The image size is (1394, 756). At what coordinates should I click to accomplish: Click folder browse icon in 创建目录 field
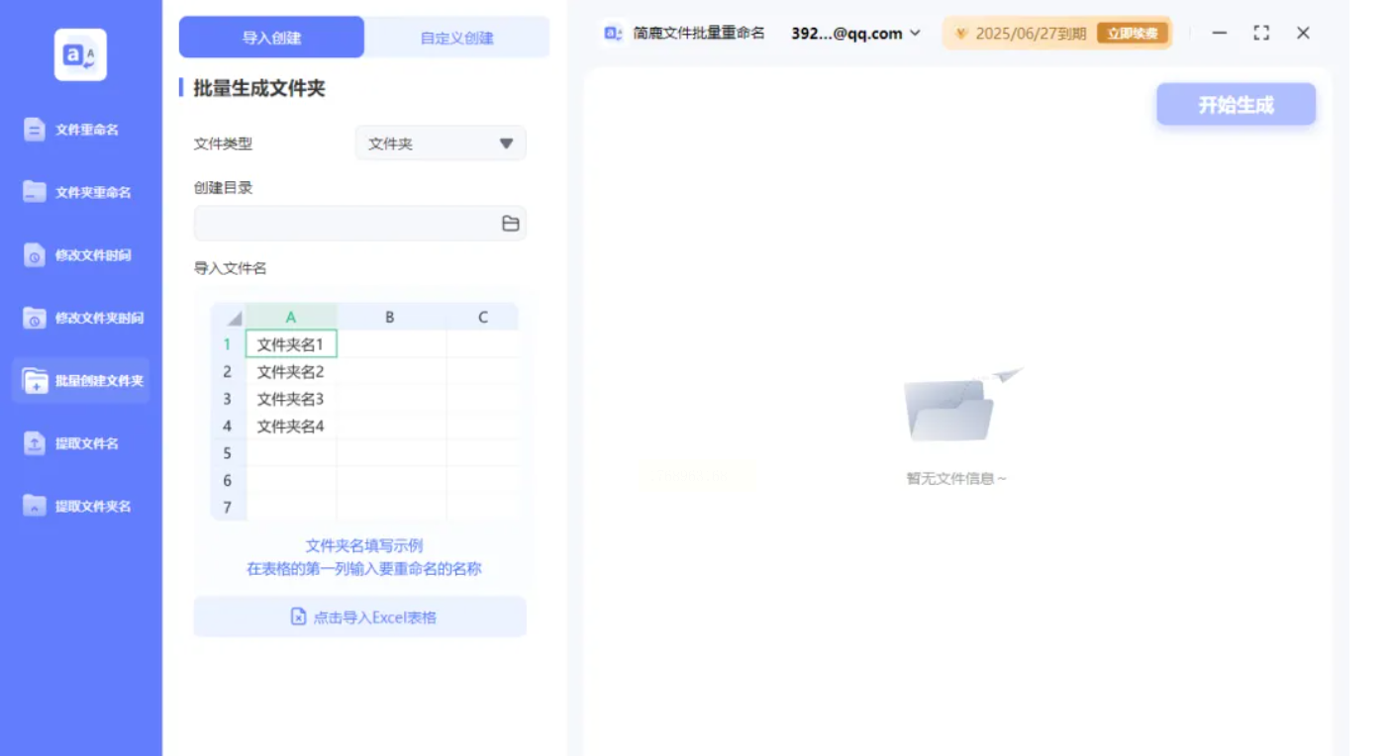[510, 224]
